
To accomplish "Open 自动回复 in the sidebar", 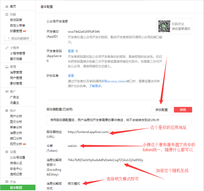I will tap(16, 20).
